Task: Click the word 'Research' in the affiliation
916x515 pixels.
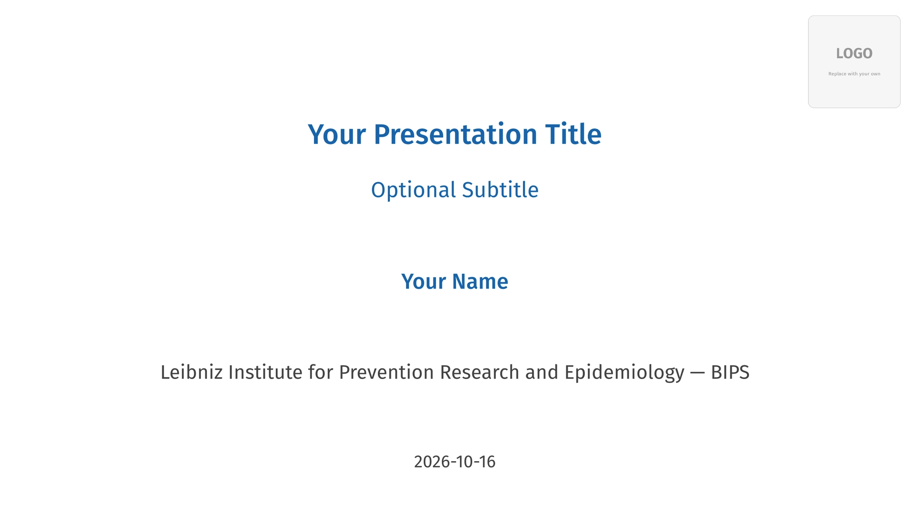Action: pos(479,372)
